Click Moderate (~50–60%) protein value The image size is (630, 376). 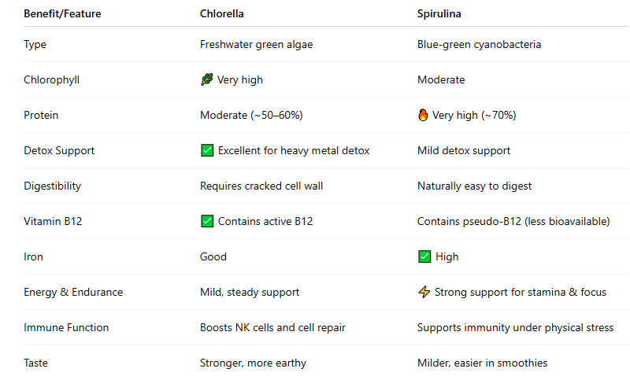(x=251, y=115)
